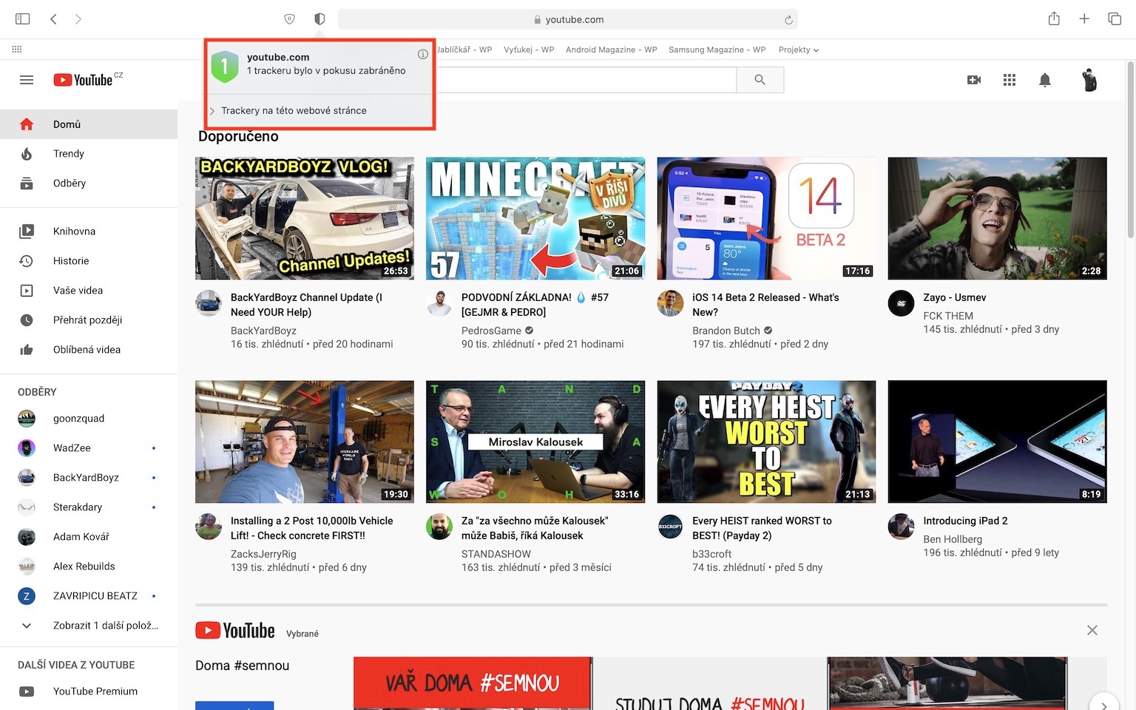Screen dimensions: 1136x710
Task: Go to Domů in sidebar
Action: point(89,124)
